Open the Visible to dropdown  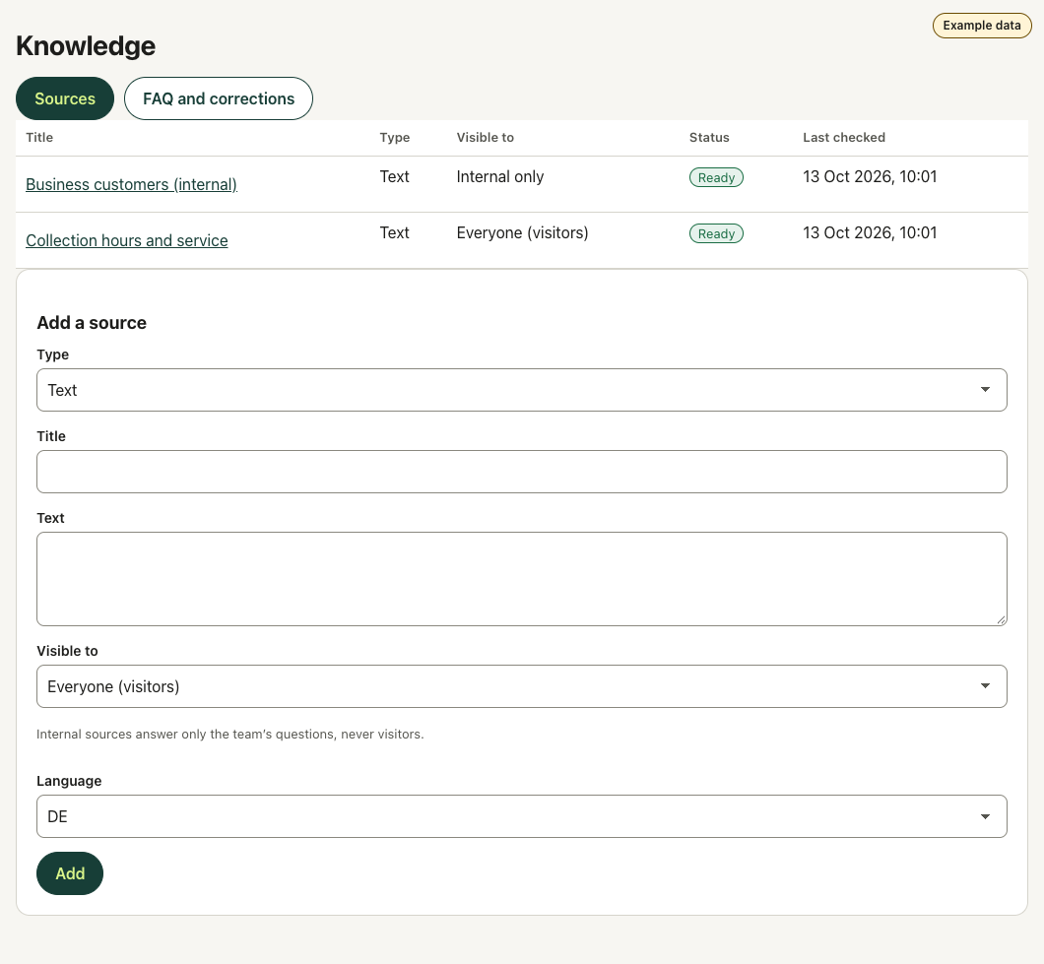pyautogui.click(x=521, y=686)
